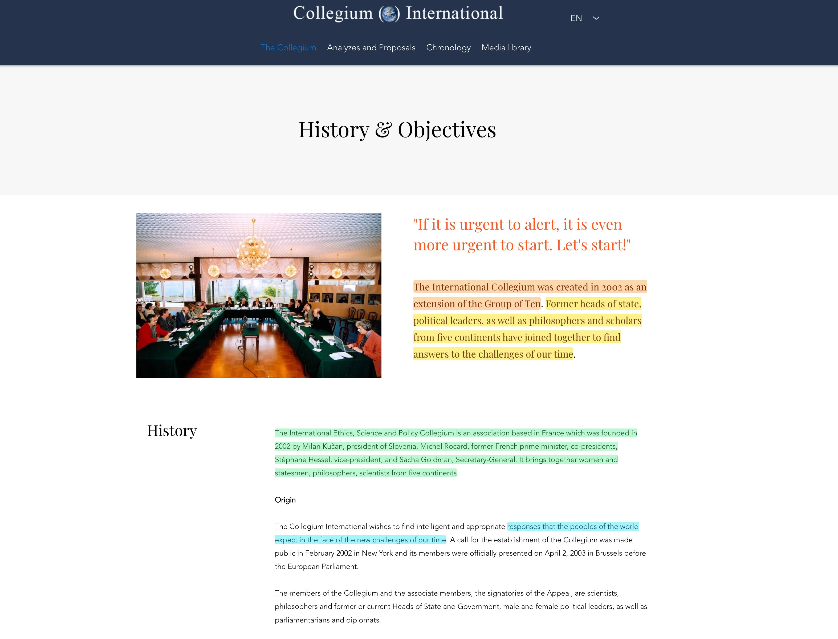Open the Chronology menu item
The height and width of the screenshot is (639, 838).
(448, 47)
